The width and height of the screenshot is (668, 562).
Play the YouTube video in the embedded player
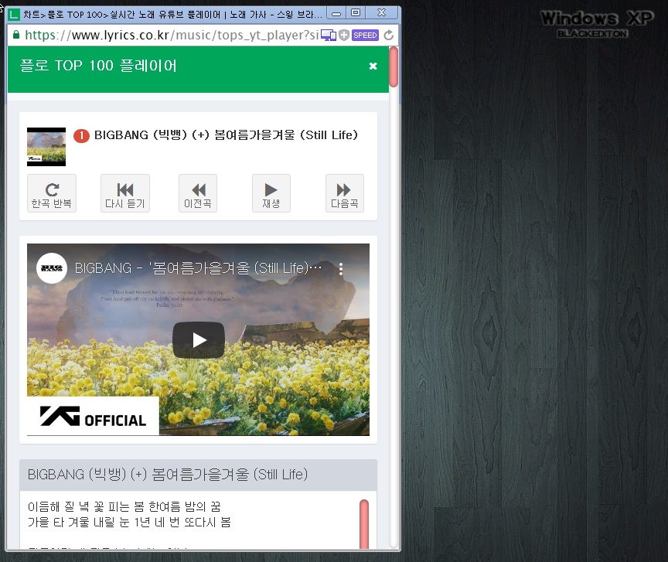click(x=199, y=340)
